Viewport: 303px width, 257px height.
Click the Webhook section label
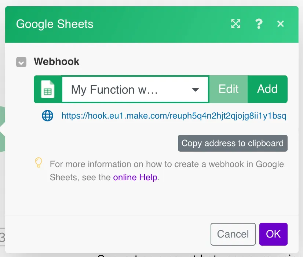(x=56, y=62)
